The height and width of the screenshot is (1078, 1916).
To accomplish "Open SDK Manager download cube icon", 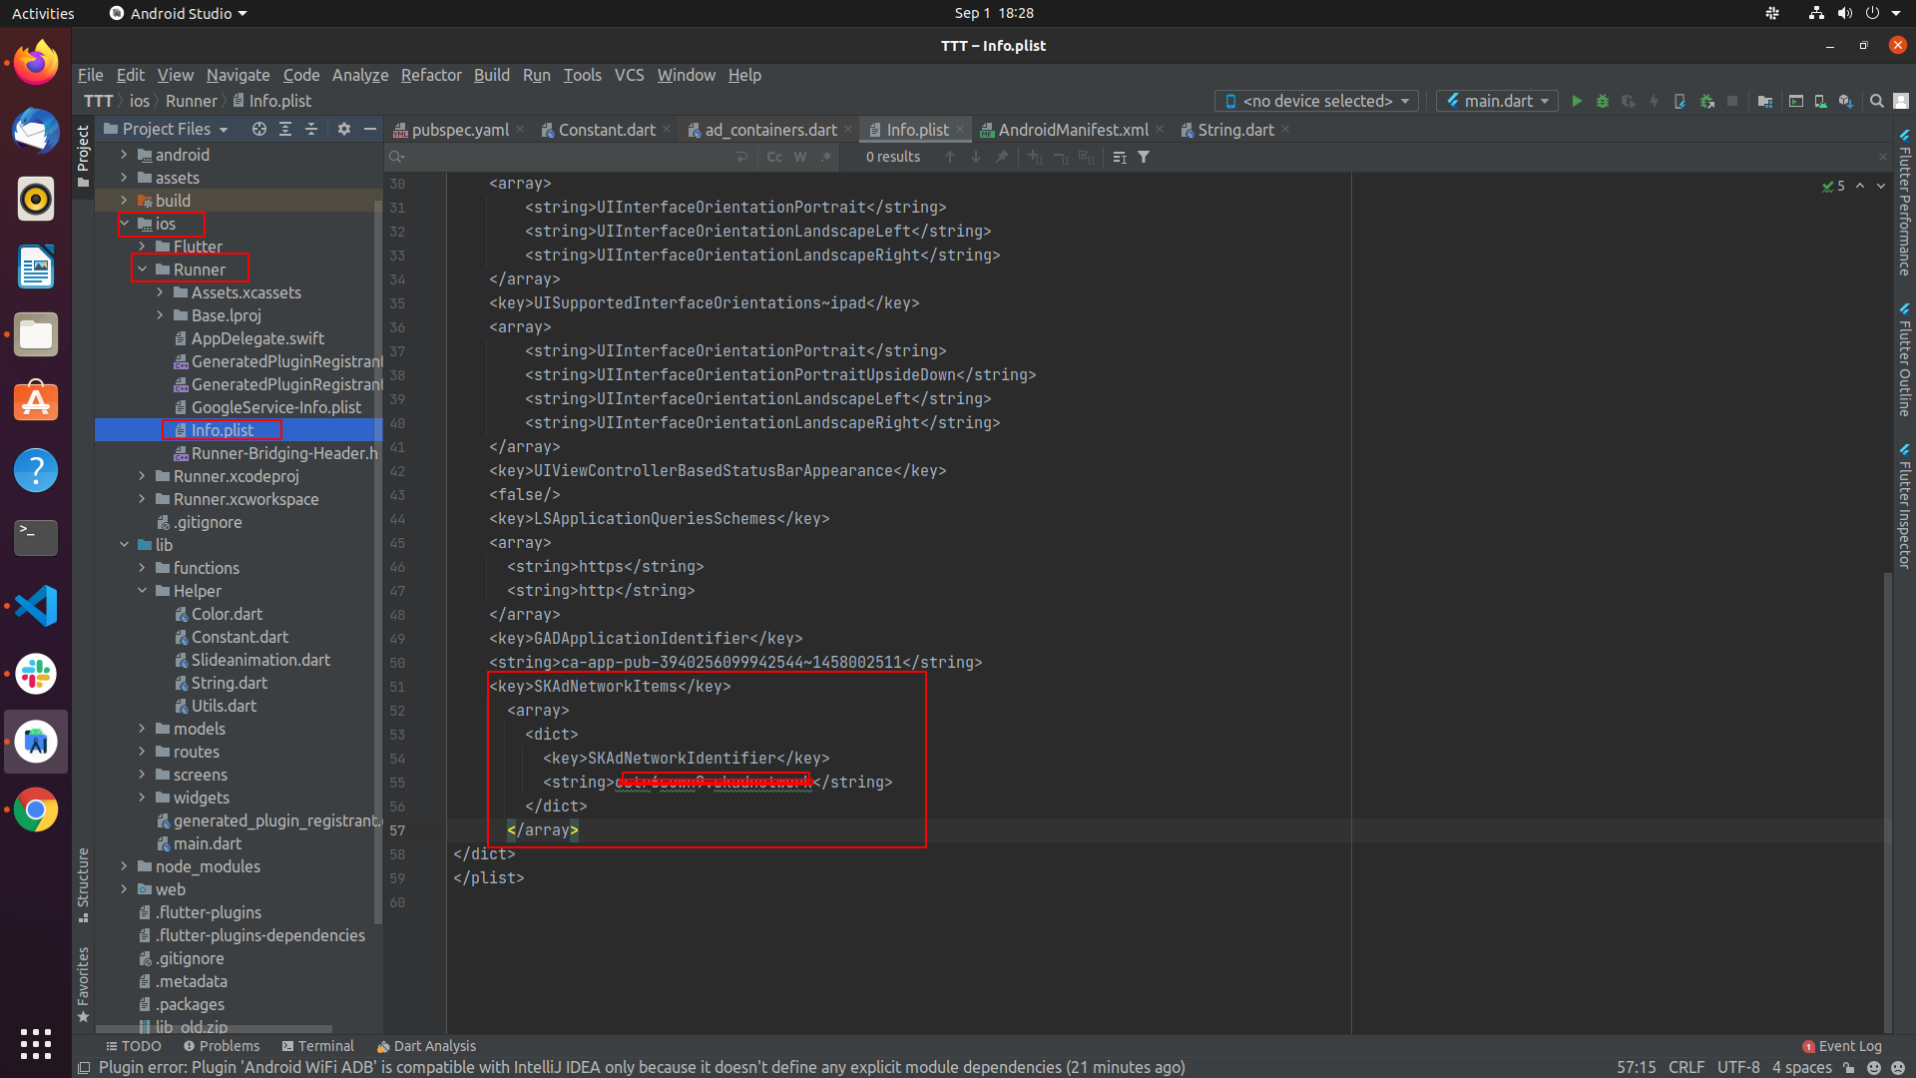I will (1846, 101).
